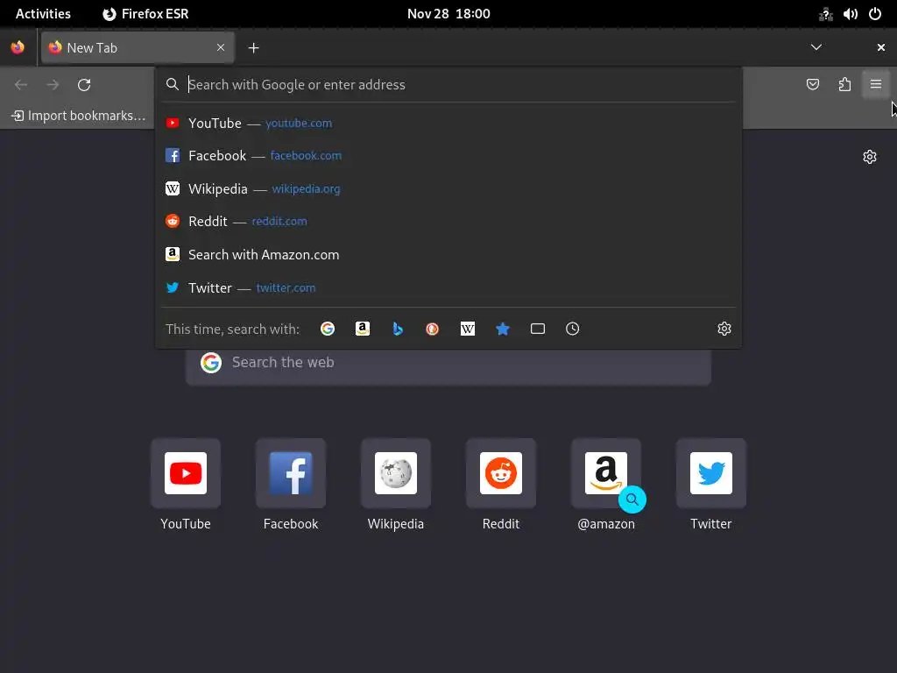Image resolution: width=897 pixels, height=673 pixels.
Task: Search this time with Bing icon
Action: (398, 329)
